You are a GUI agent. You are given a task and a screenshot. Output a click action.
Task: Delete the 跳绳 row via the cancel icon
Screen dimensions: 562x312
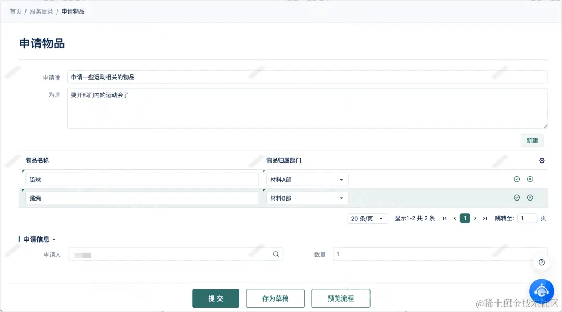pyautogui.click(x=530, y=197)
